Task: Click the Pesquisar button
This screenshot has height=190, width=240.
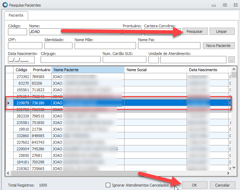Action: [x=195, y=31]
